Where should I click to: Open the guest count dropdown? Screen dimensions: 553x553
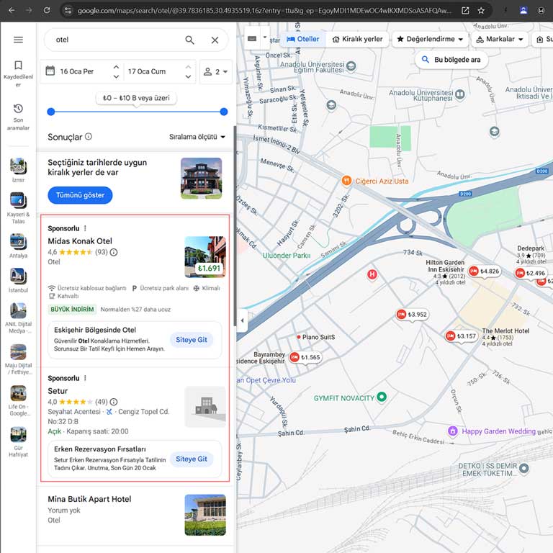pyautogui.click(x=215, y=72)
